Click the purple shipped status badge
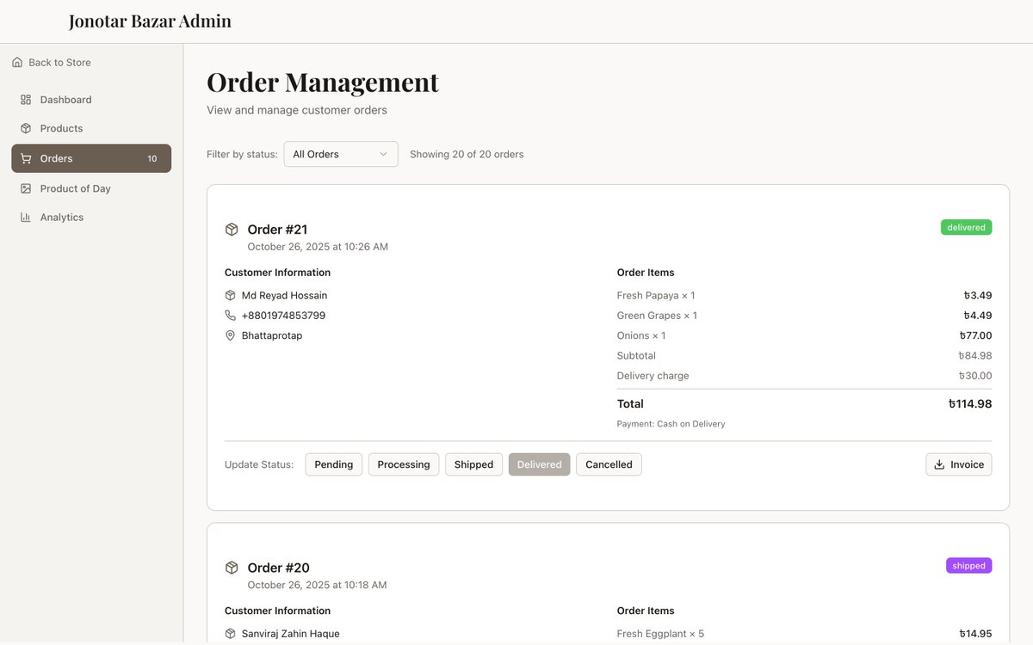 tap(968, 566)
